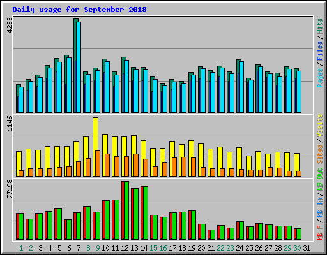
Task: Click day label 29 on the axis
Action: 287,248
